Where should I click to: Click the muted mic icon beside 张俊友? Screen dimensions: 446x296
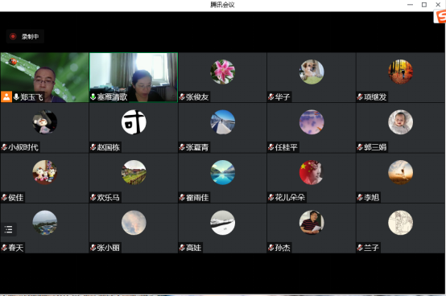coord(182,97)
